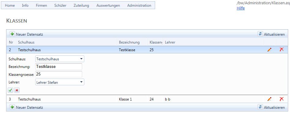Click the Klassengroesse column header
Viewport: 290px width, 113px height.
point(156,42)
